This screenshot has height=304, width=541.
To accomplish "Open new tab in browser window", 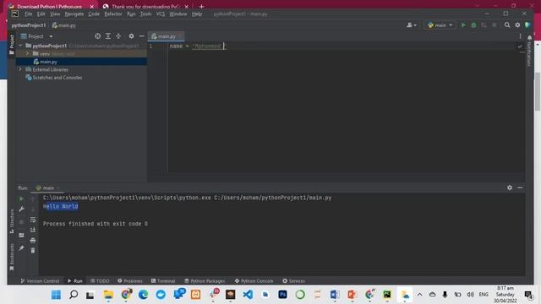I will coord(201,6).
